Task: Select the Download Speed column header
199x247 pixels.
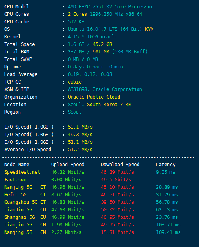Action: [x=120, y=165]
